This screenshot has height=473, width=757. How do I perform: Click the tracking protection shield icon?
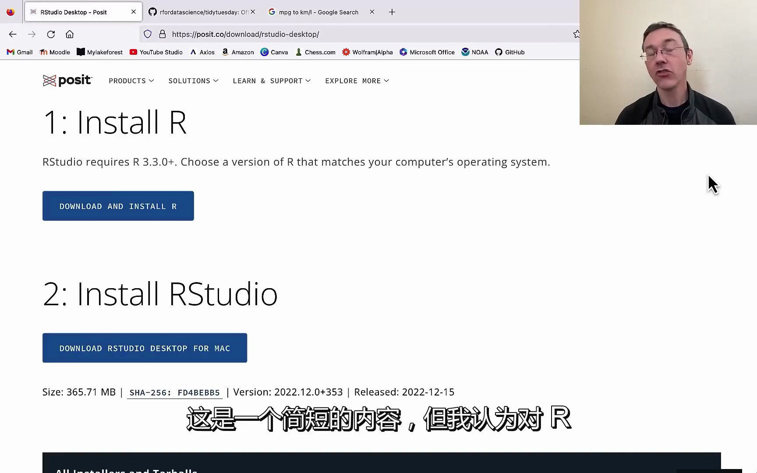[x=148, y=34]
